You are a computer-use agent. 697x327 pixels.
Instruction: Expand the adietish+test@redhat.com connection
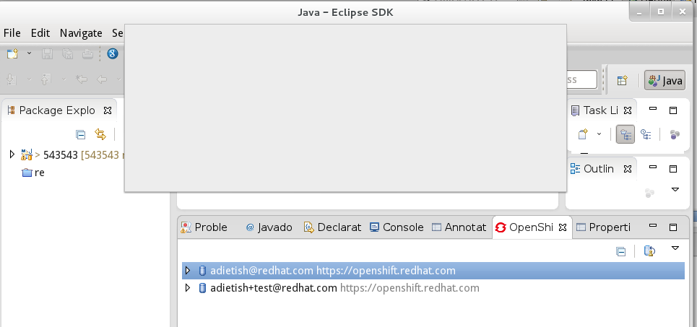(x=188, y=288)
